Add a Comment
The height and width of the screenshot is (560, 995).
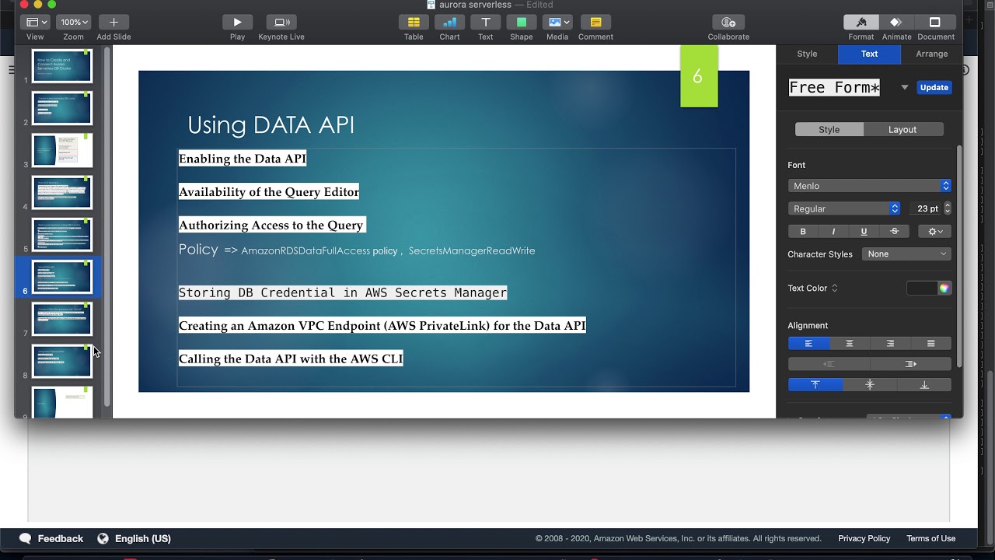(595, 23)
